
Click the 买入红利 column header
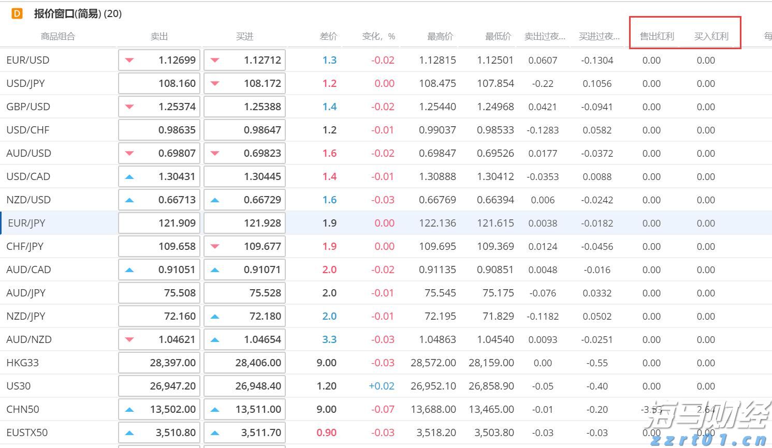pos(712,36)
